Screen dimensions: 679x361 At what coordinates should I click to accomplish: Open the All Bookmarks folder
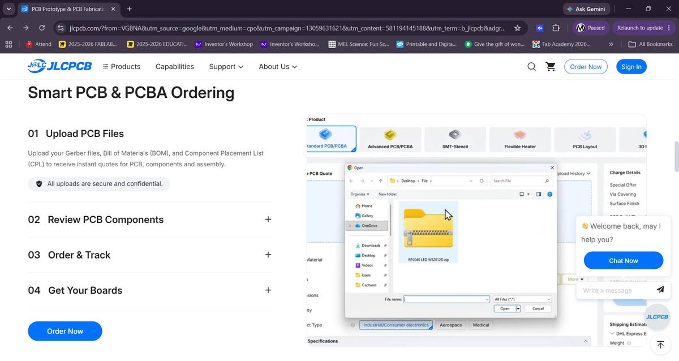pos(651,44)
